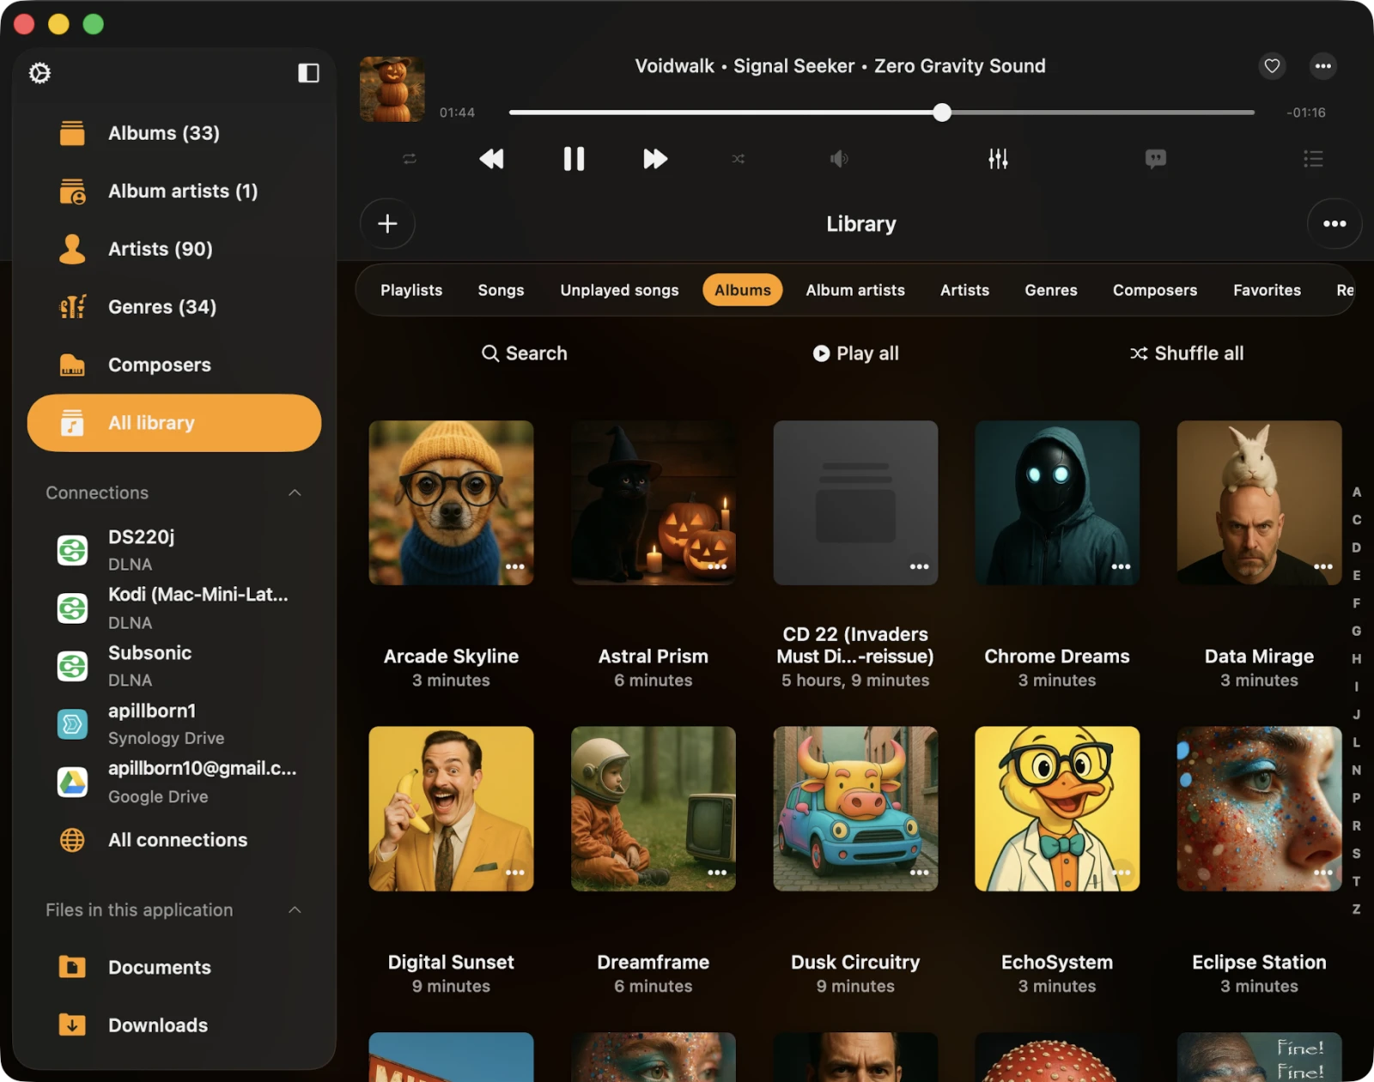This screenshot has width=1374, height=1082.
Task: Open options menu on Data Mirage cover
Action: pyautogui.click(x=1323, y=566)
